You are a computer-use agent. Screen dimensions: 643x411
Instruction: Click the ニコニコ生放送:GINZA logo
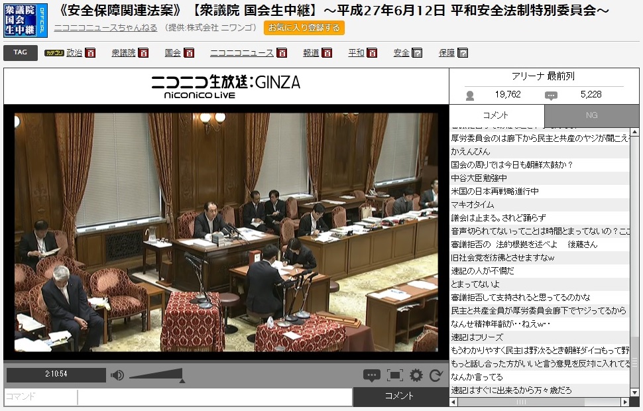[226, 87]
